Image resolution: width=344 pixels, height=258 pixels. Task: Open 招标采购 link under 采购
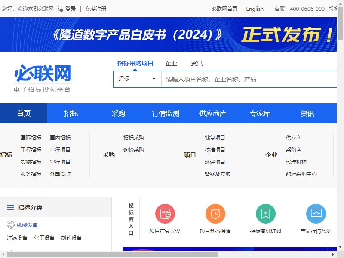134,138
